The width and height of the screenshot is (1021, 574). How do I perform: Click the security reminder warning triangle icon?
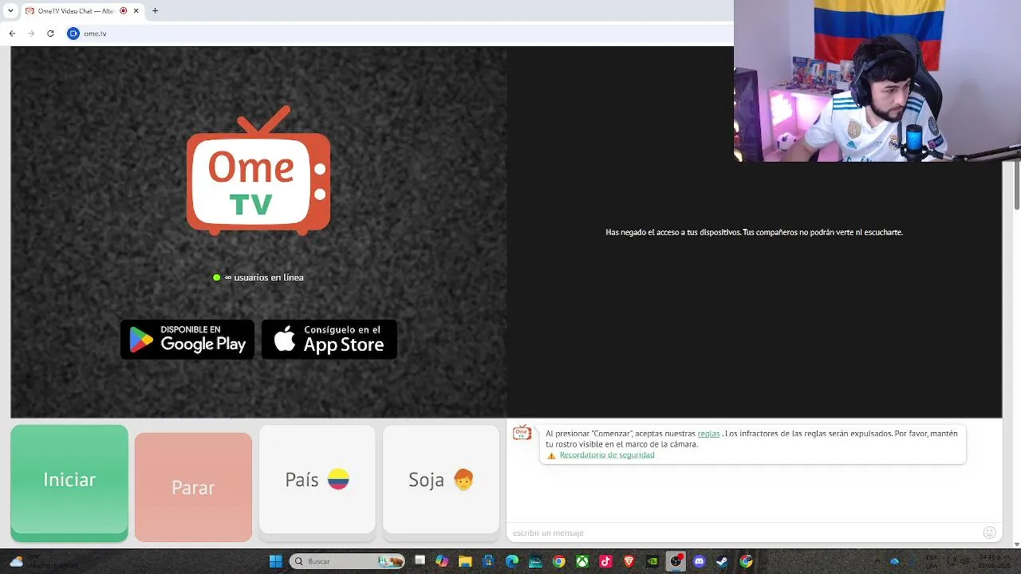[551, 455]
